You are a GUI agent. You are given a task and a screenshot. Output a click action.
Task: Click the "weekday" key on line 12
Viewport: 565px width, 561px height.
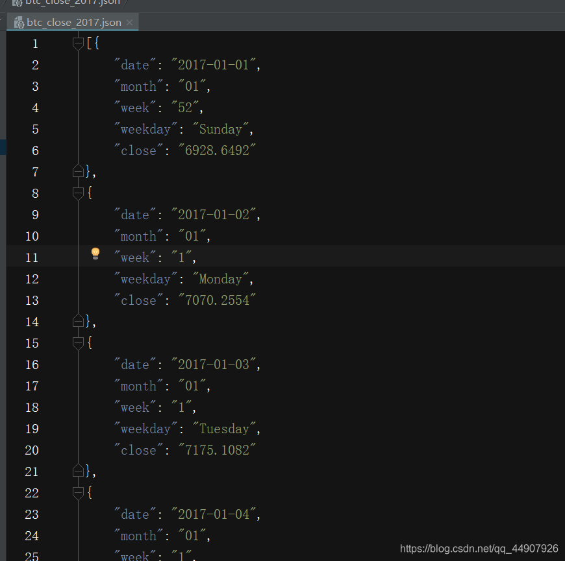pos(145,279)
